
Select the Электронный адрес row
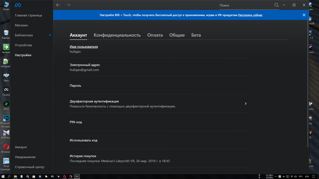pos(159,67)
